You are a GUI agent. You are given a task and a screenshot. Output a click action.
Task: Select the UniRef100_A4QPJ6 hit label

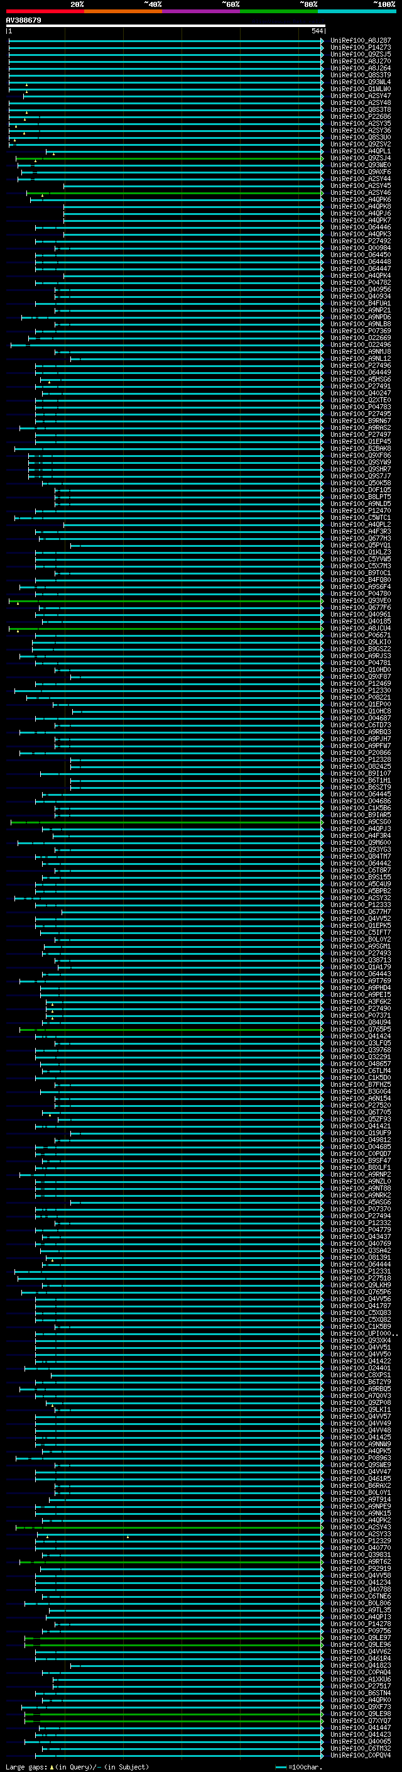(x=361, y=213)
